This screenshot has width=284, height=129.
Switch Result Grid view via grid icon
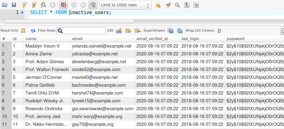(x=23, y=30)
